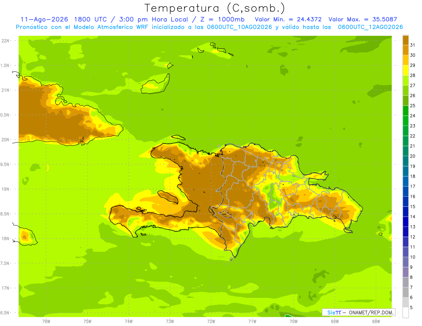422x326 pixels.
Task: Select lime legend swatch between 27 and 28
Action: (x=405, y=80)
